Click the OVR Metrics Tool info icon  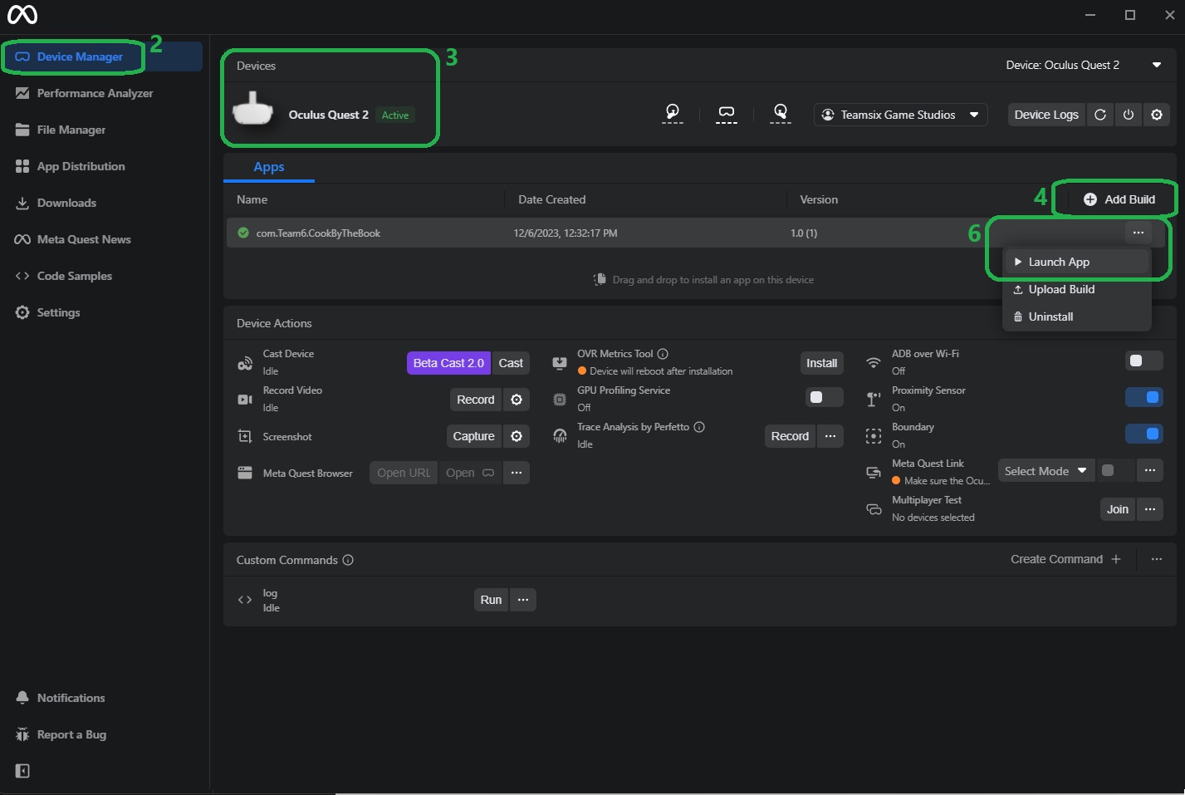663,354
